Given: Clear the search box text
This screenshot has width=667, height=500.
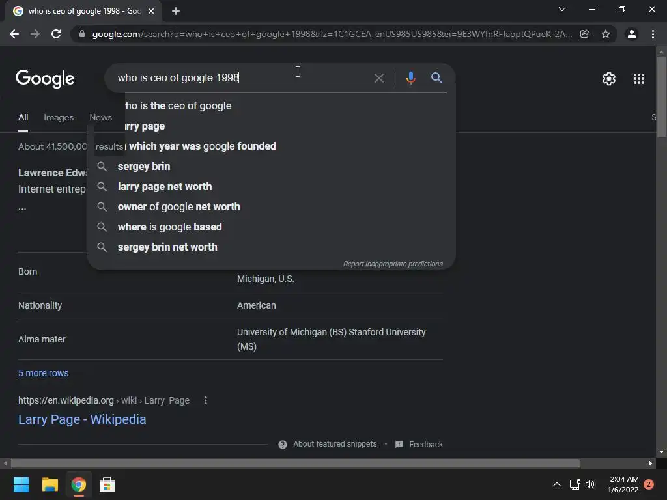Looking at the screenshot, I should click(378, 78).
